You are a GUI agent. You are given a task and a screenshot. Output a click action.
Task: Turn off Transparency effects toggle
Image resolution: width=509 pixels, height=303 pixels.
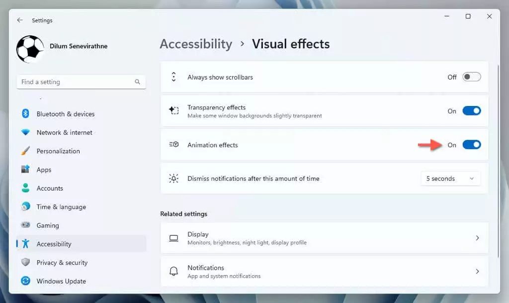pos(472,111)
